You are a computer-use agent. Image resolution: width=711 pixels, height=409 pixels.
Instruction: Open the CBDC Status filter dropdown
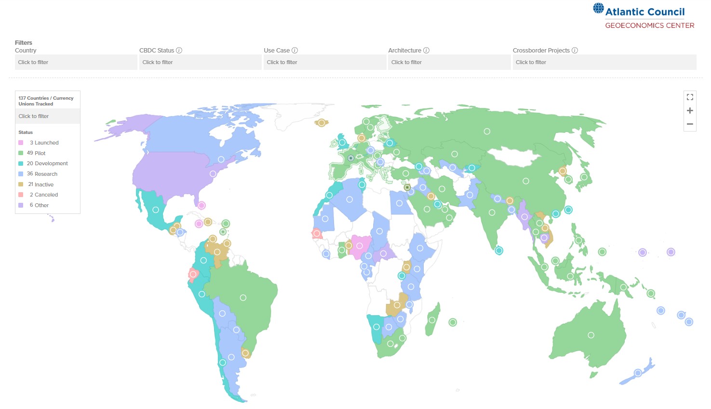tap(200, 62)
